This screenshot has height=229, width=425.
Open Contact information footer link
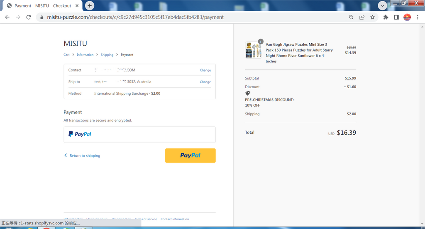(175, 219)
